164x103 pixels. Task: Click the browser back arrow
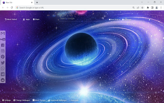[x=3, y=7]
